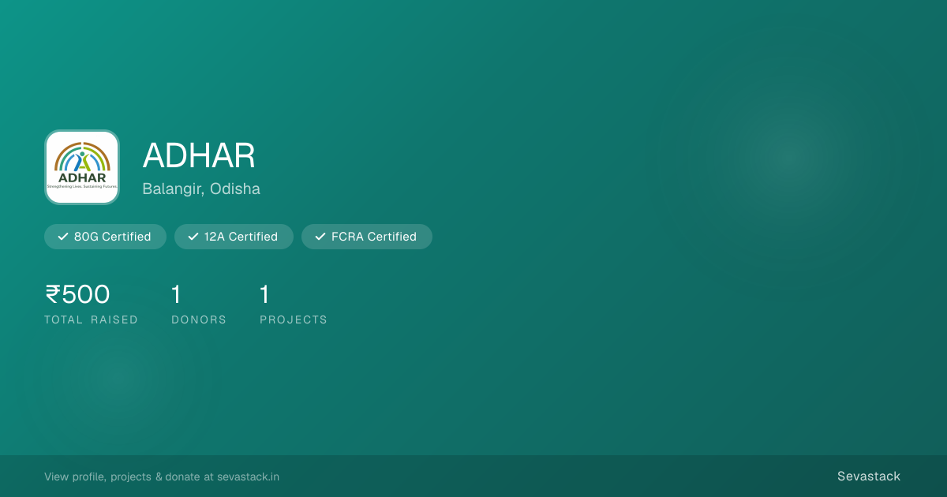This screenshot has height=497, width=947.
Task: Click the 12A Certified badge
Action: 234,237
